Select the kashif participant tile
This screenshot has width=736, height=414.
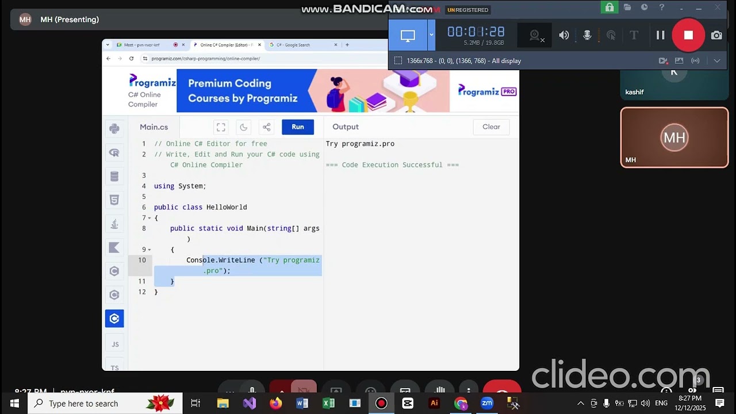[x=674, y=84]
